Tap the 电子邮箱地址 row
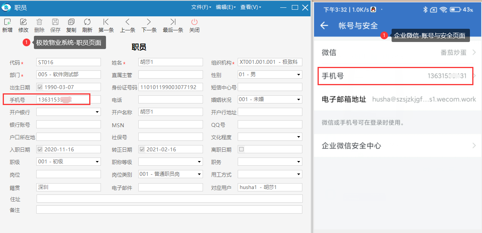 (x=398, y=99)
